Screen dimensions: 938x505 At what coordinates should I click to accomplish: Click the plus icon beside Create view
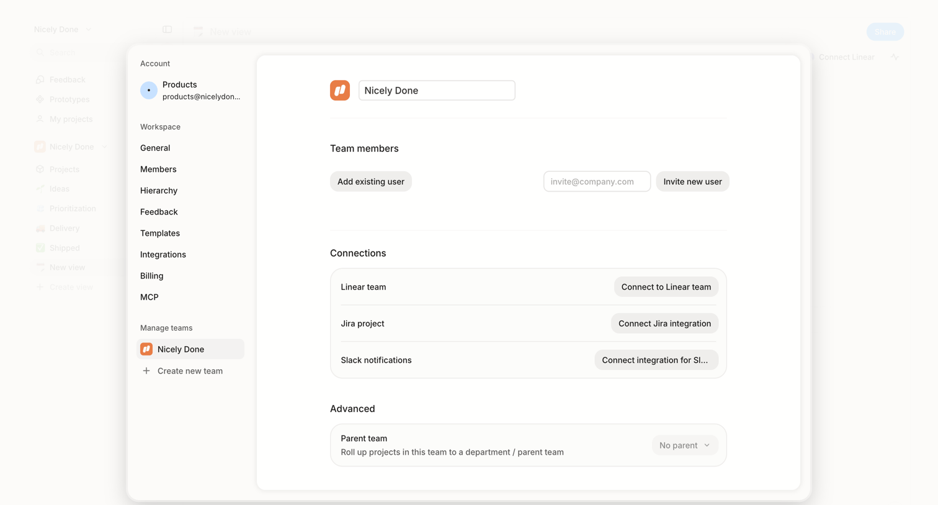[x=40, y=287]
